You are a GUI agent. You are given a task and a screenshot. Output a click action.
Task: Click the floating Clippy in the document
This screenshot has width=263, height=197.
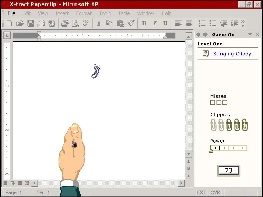click(97, 71)
